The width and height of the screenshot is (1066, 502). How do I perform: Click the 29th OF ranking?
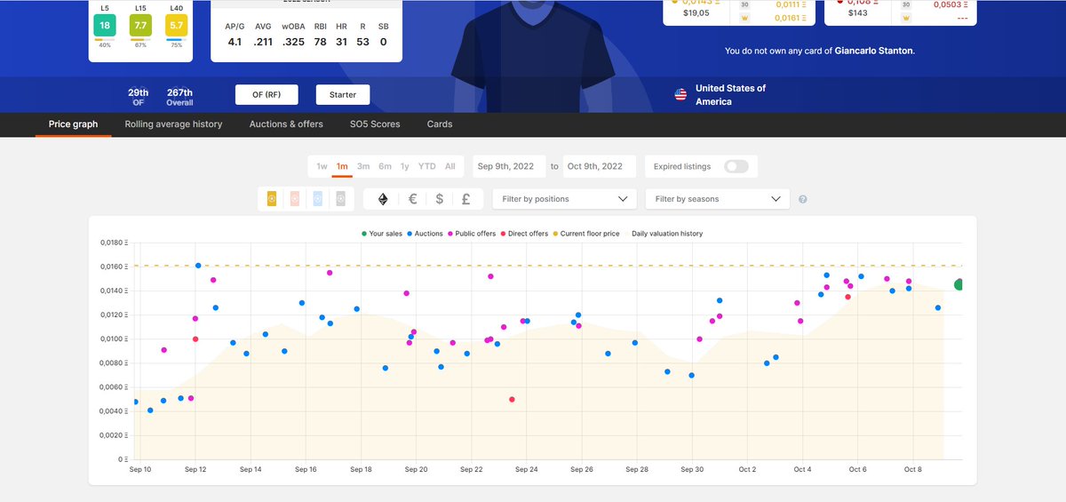139,97
